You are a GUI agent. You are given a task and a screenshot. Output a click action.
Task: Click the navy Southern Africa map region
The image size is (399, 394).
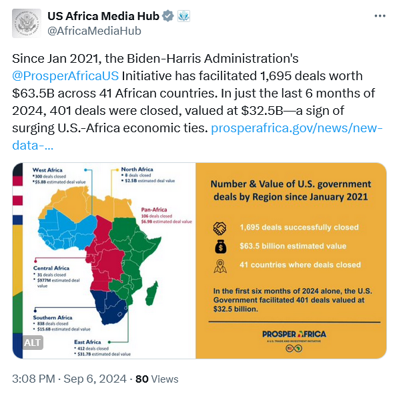(108, 307)
